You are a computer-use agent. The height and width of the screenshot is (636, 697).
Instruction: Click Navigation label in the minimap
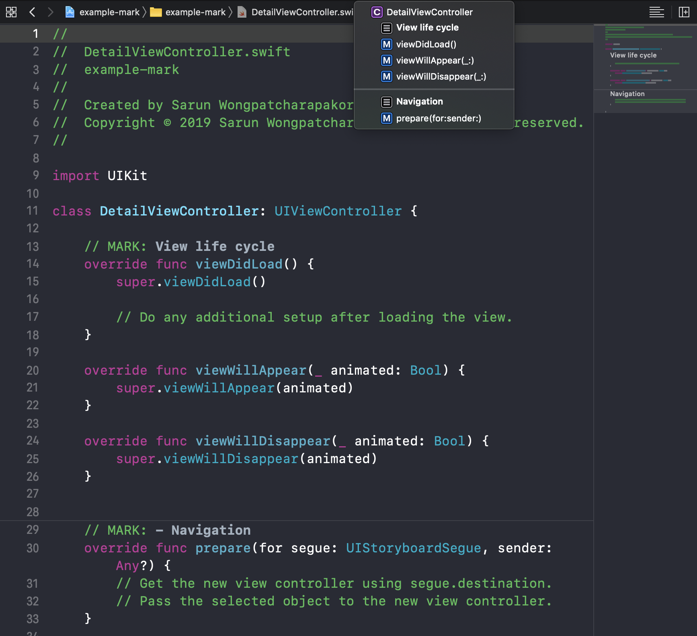pyautogui.click(x=627, y=94)
